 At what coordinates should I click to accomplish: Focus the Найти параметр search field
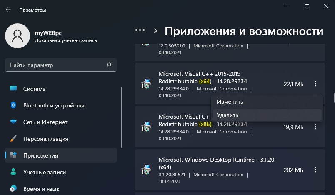(x=61, y=65)
